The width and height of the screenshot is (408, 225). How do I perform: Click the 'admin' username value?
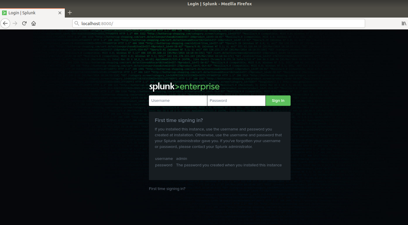tap(182, 159)
